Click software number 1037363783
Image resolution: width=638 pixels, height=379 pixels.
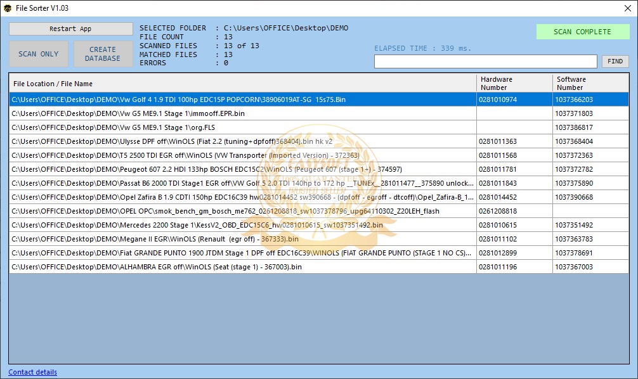(x=574, y=239)
